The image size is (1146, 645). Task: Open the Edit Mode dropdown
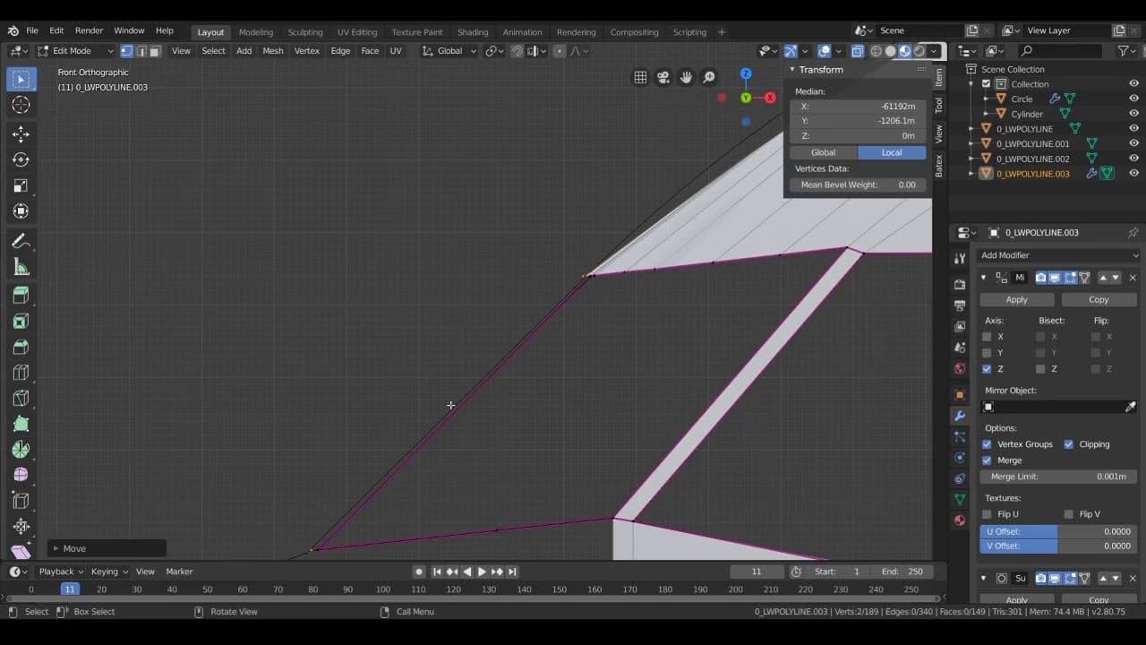pos(76,51)
